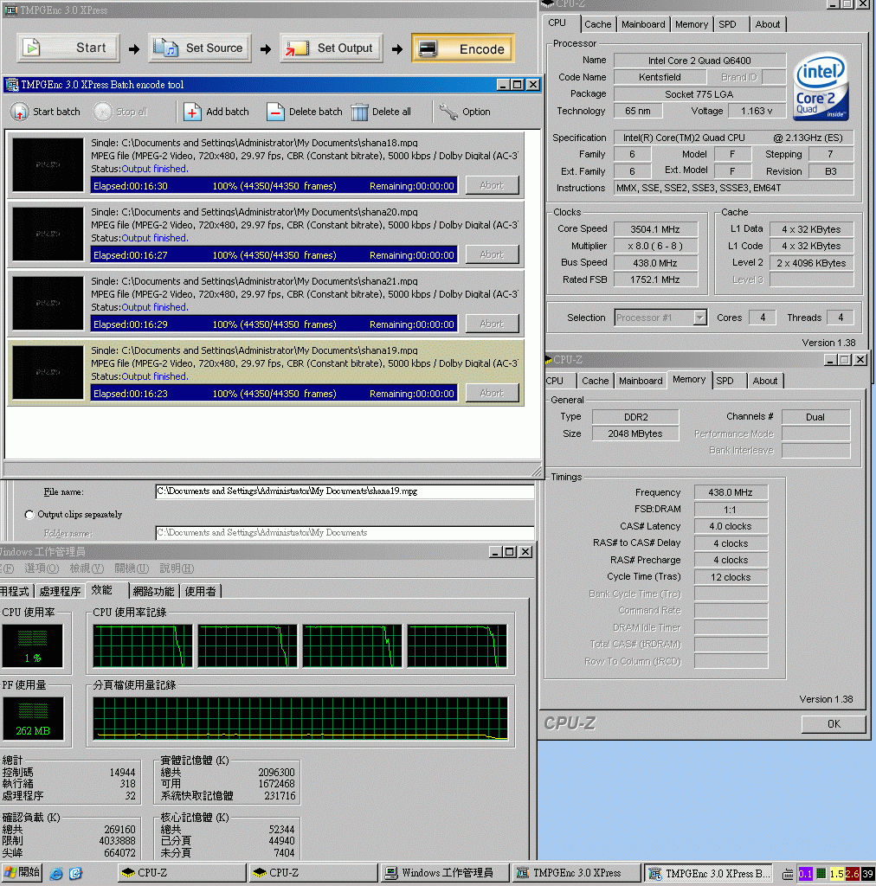This screenshot has height=886, width=876.
Task: Select the shana21.mpg preview thumbnail
Action: (x=48, y=303)
